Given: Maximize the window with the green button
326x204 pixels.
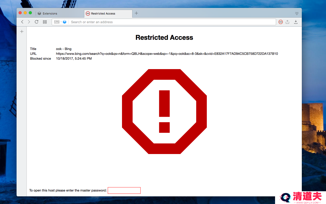Looking at the screenshot, I should [x=30, y=13].
